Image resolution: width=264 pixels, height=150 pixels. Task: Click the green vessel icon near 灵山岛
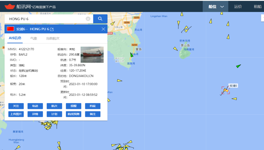click(132, 54)
